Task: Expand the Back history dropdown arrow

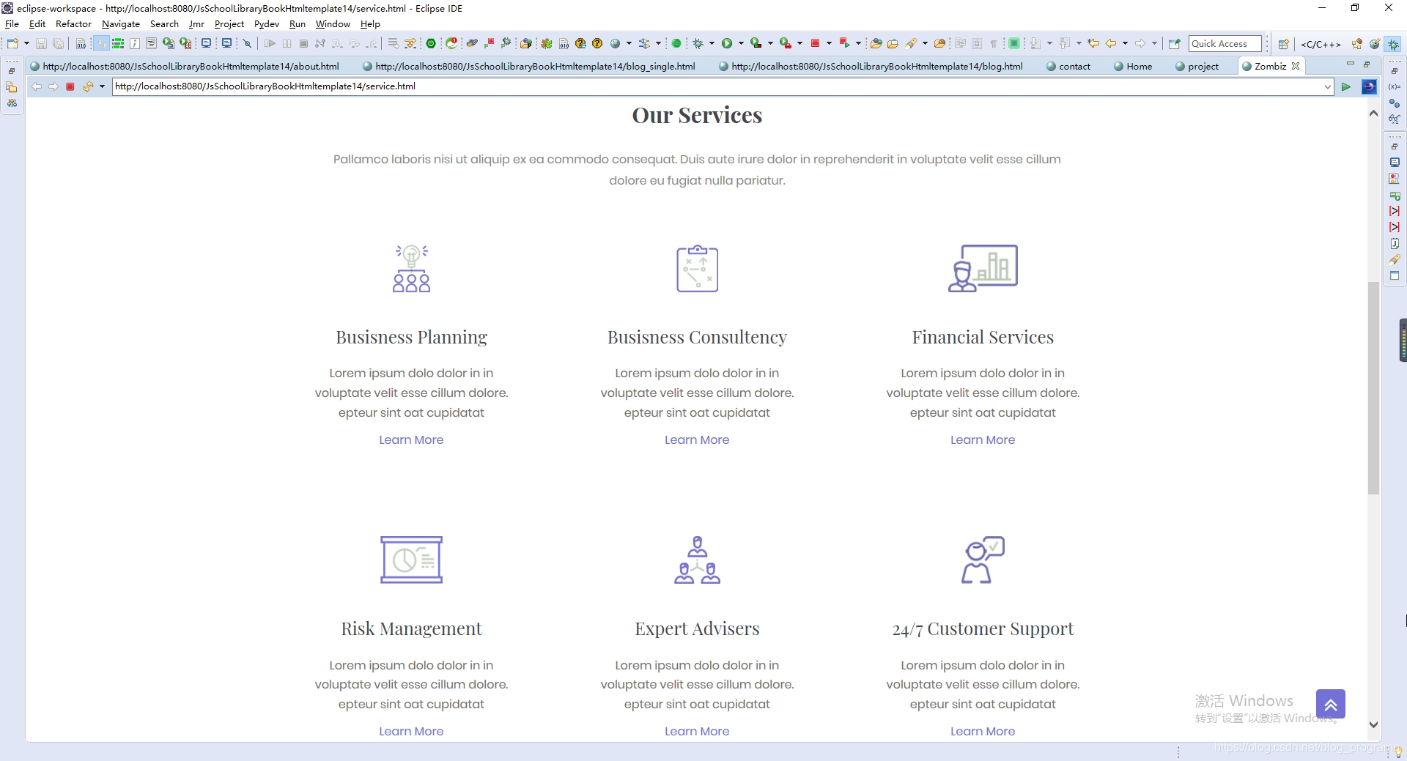Action: [1125, 43]
